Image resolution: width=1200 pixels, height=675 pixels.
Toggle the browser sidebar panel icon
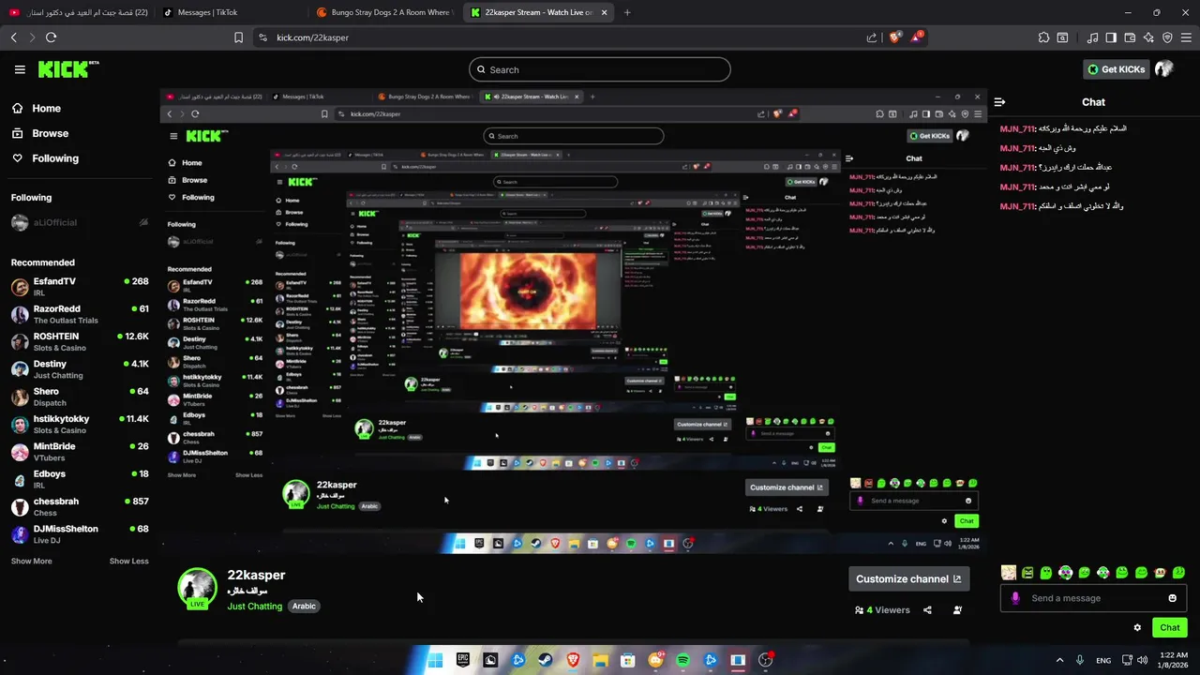click(x=1111, y=37)
